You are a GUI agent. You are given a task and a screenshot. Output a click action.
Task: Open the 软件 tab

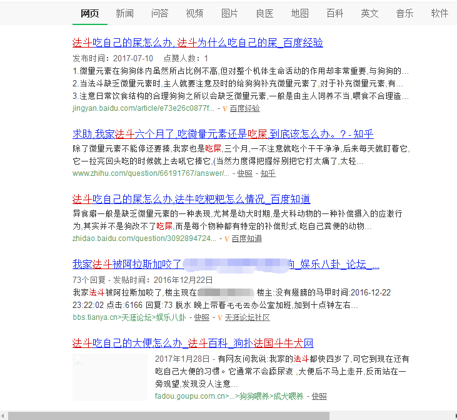click(439, 13)
